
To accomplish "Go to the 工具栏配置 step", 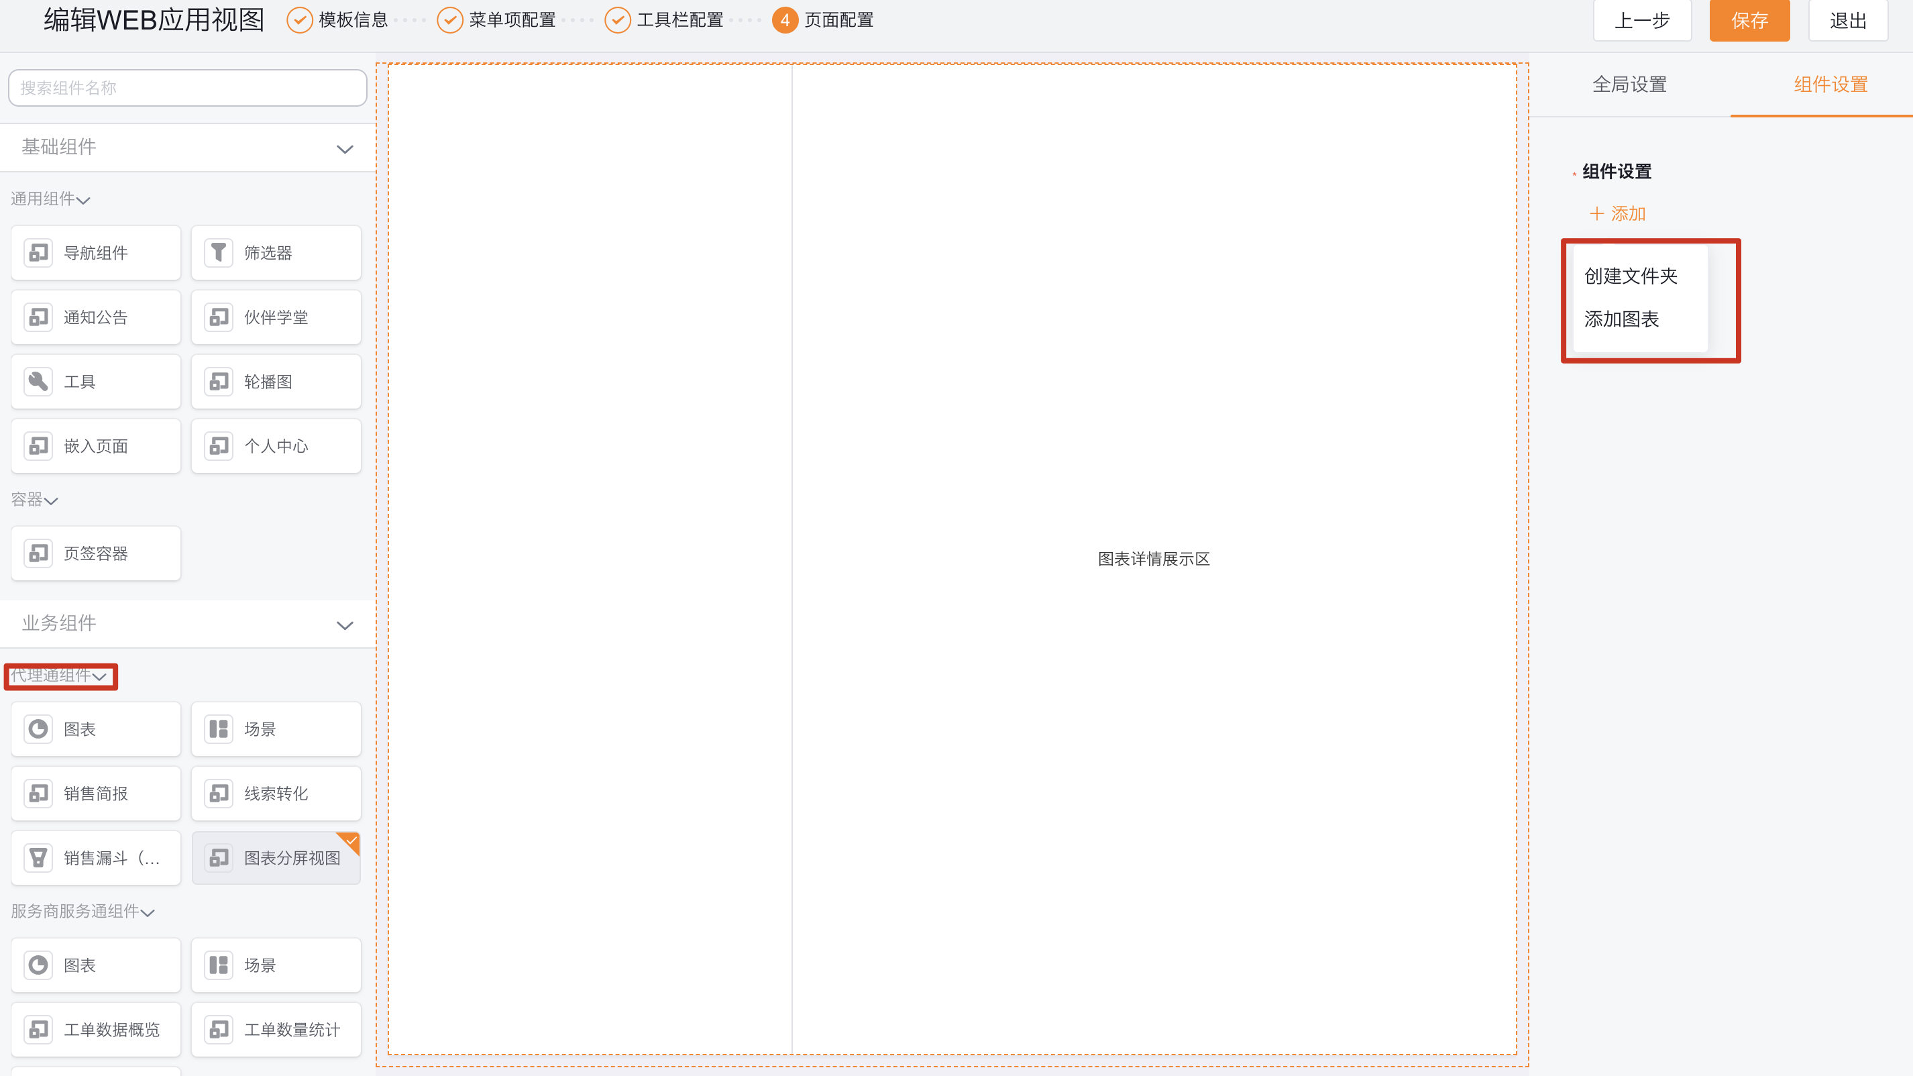I will [680, 20].
